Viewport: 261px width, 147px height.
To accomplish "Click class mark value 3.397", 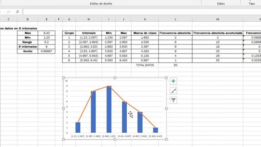I will click(x=145, y=47).
